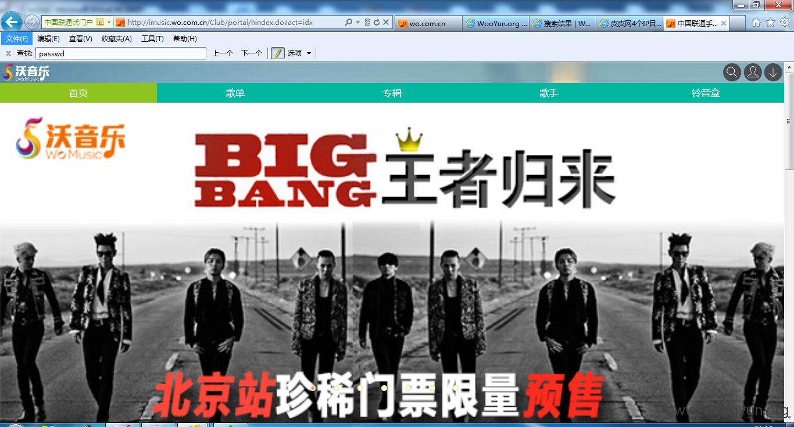Viewport: 794px width, 427px height.
Task: Open the 帮助(H) menu
Action: (x=185, y=39)
